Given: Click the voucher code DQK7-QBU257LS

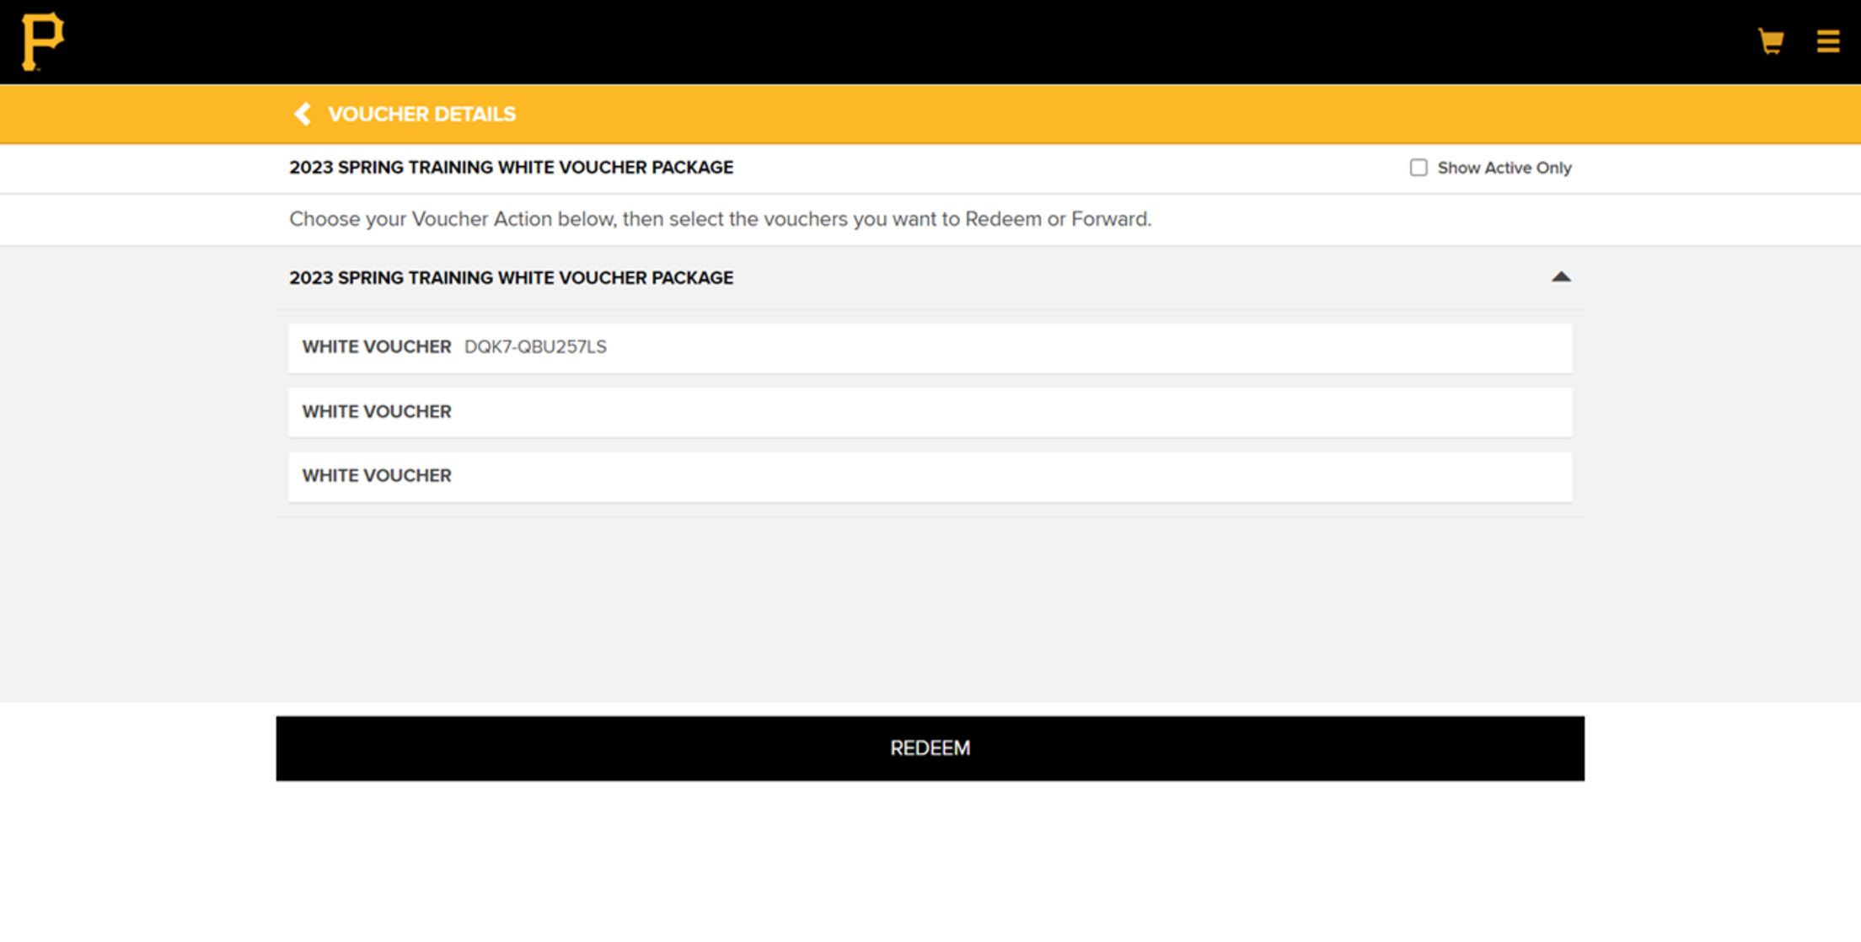Looking at the screenshot, I should coord(534,346).
